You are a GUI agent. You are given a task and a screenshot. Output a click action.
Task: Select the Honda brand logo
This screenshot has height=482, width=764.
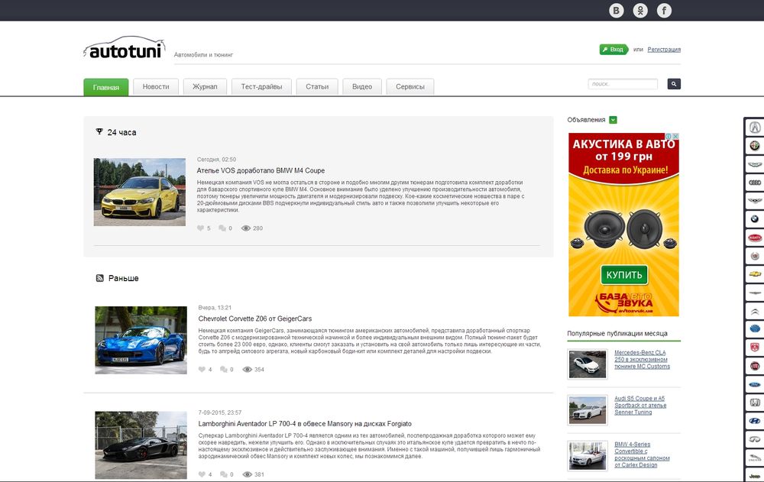coord(755,403)
